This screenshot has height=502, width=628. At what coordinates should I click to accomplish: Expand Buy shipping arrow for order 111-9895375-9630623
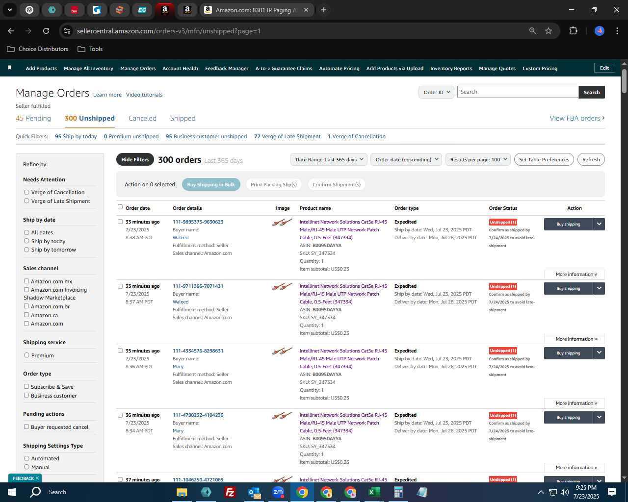pos(599,224)
